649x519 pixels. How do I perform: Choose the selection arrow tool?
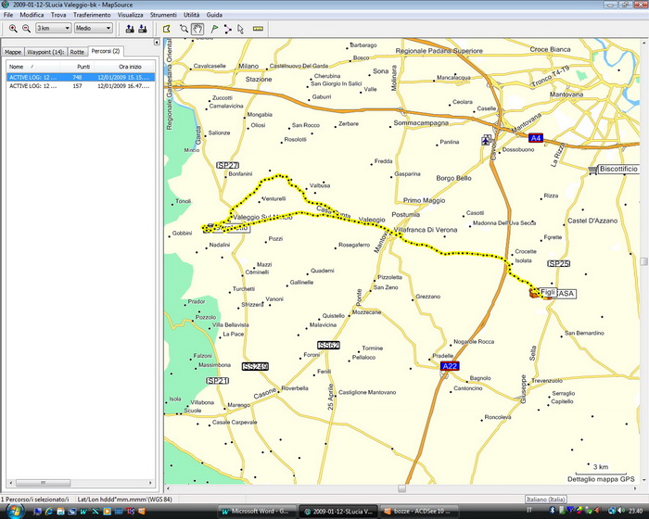[x=240, y=29]
